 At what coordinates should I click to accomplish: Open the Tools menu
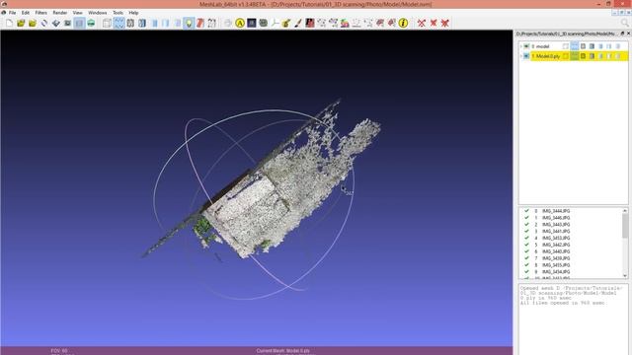[118, 13]
